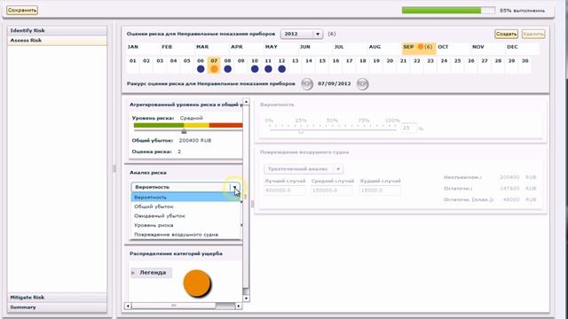This screenshot has width=568, height=319.
Task: Click the Удалить delete button
Action: pos(533,34)
